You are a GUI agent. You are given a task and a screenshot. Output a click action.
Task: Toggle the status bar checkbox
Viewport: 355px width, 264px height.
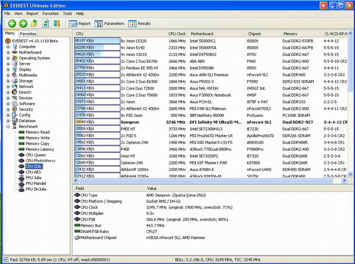[x=6, y=260]
